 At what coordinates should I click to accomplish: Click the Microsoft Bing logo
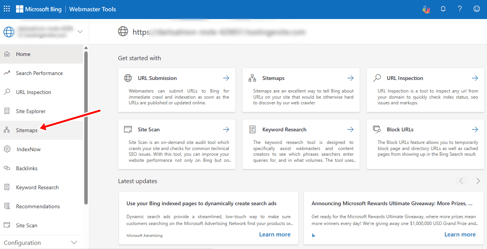pyautogui.click(x=39, y=9)
